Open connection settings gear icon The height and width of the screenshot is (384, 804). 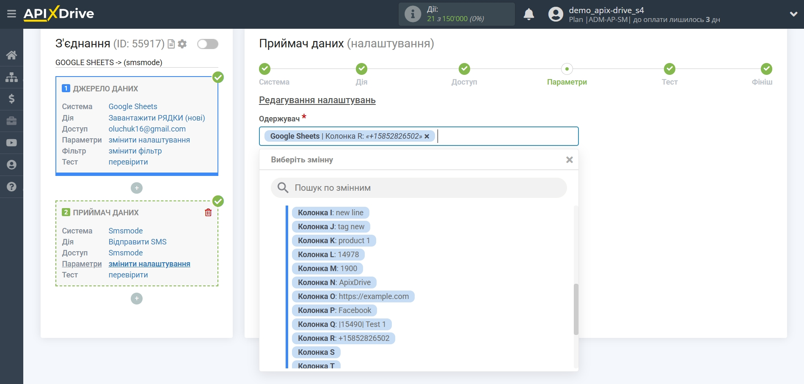coord(182,44)
